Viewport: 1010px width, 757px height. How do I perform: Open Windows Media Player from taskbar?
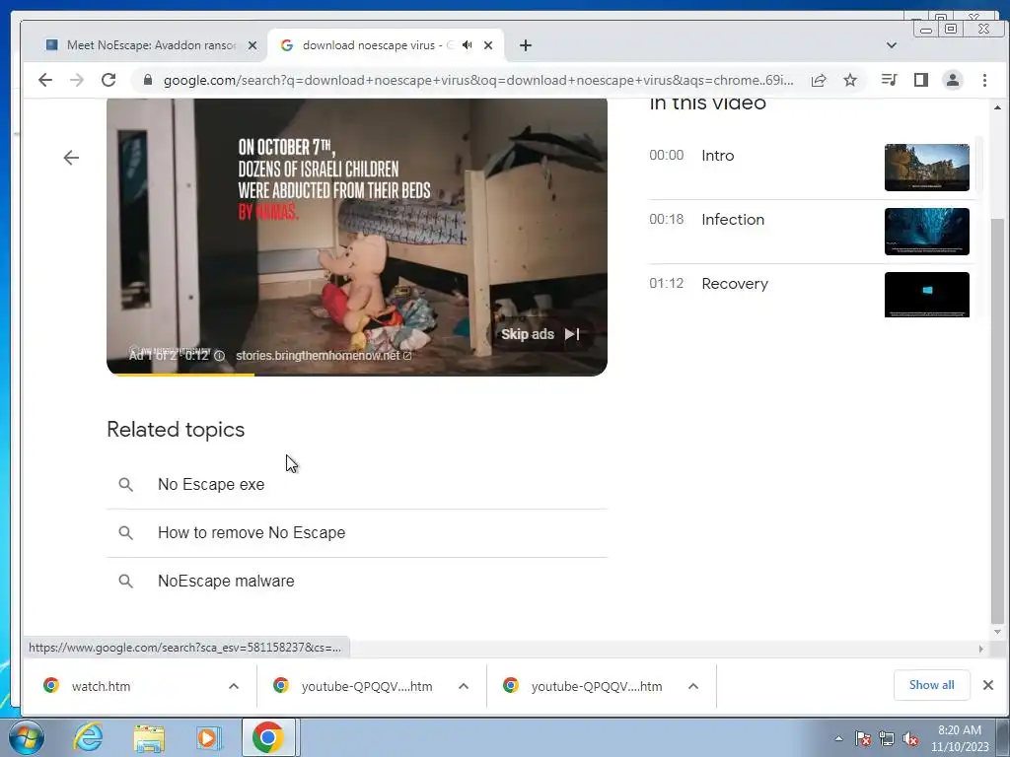(x=207, y=737)
